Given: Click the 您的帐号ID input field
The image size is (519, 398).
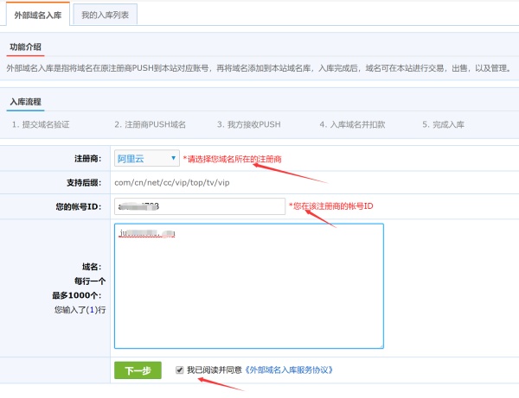Looking at the screenshot, I should point(200,206).
